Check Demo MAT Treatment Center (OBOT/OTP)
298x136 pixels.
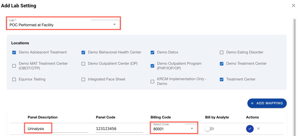(14, 66)
